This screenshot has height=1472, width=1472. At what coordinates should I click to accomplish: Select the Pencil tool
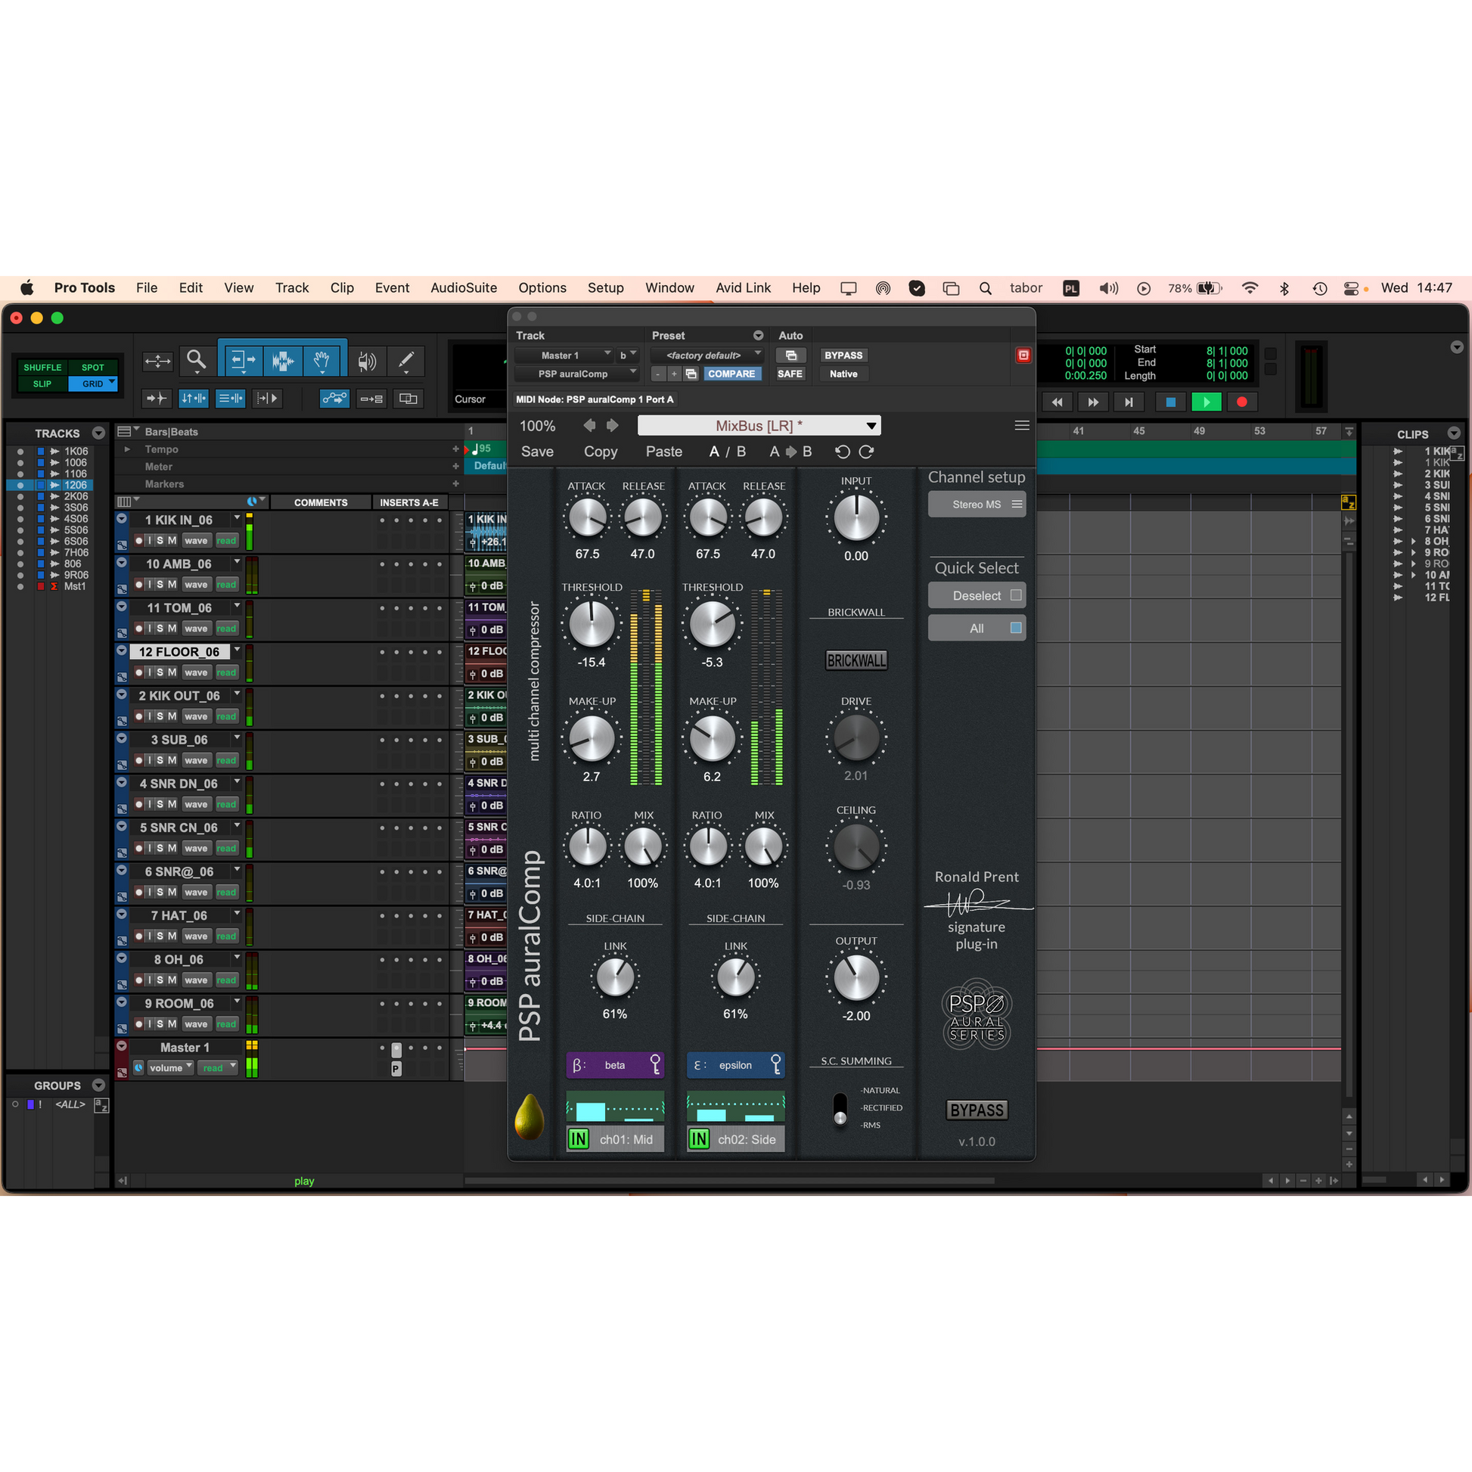point(406,359)
